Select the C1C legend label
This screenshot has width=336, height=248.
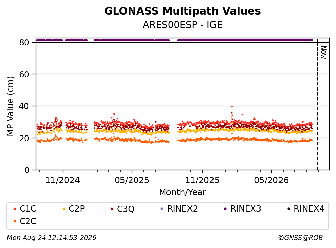(28, 209)
